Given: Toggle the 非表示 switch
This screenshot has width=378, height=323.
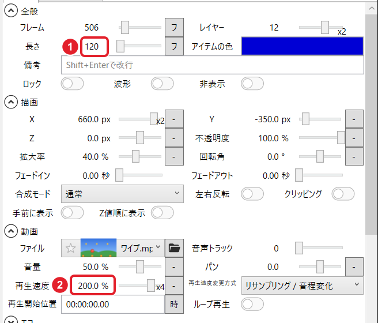Looking at the screenshot, I should [252, 84].
